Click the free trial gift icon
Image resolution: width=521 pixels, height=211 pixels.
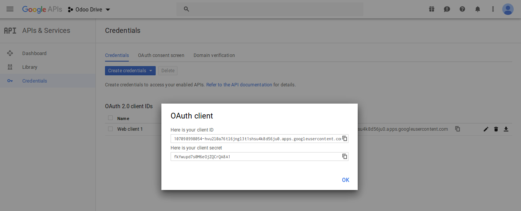[x=432, y=9]
